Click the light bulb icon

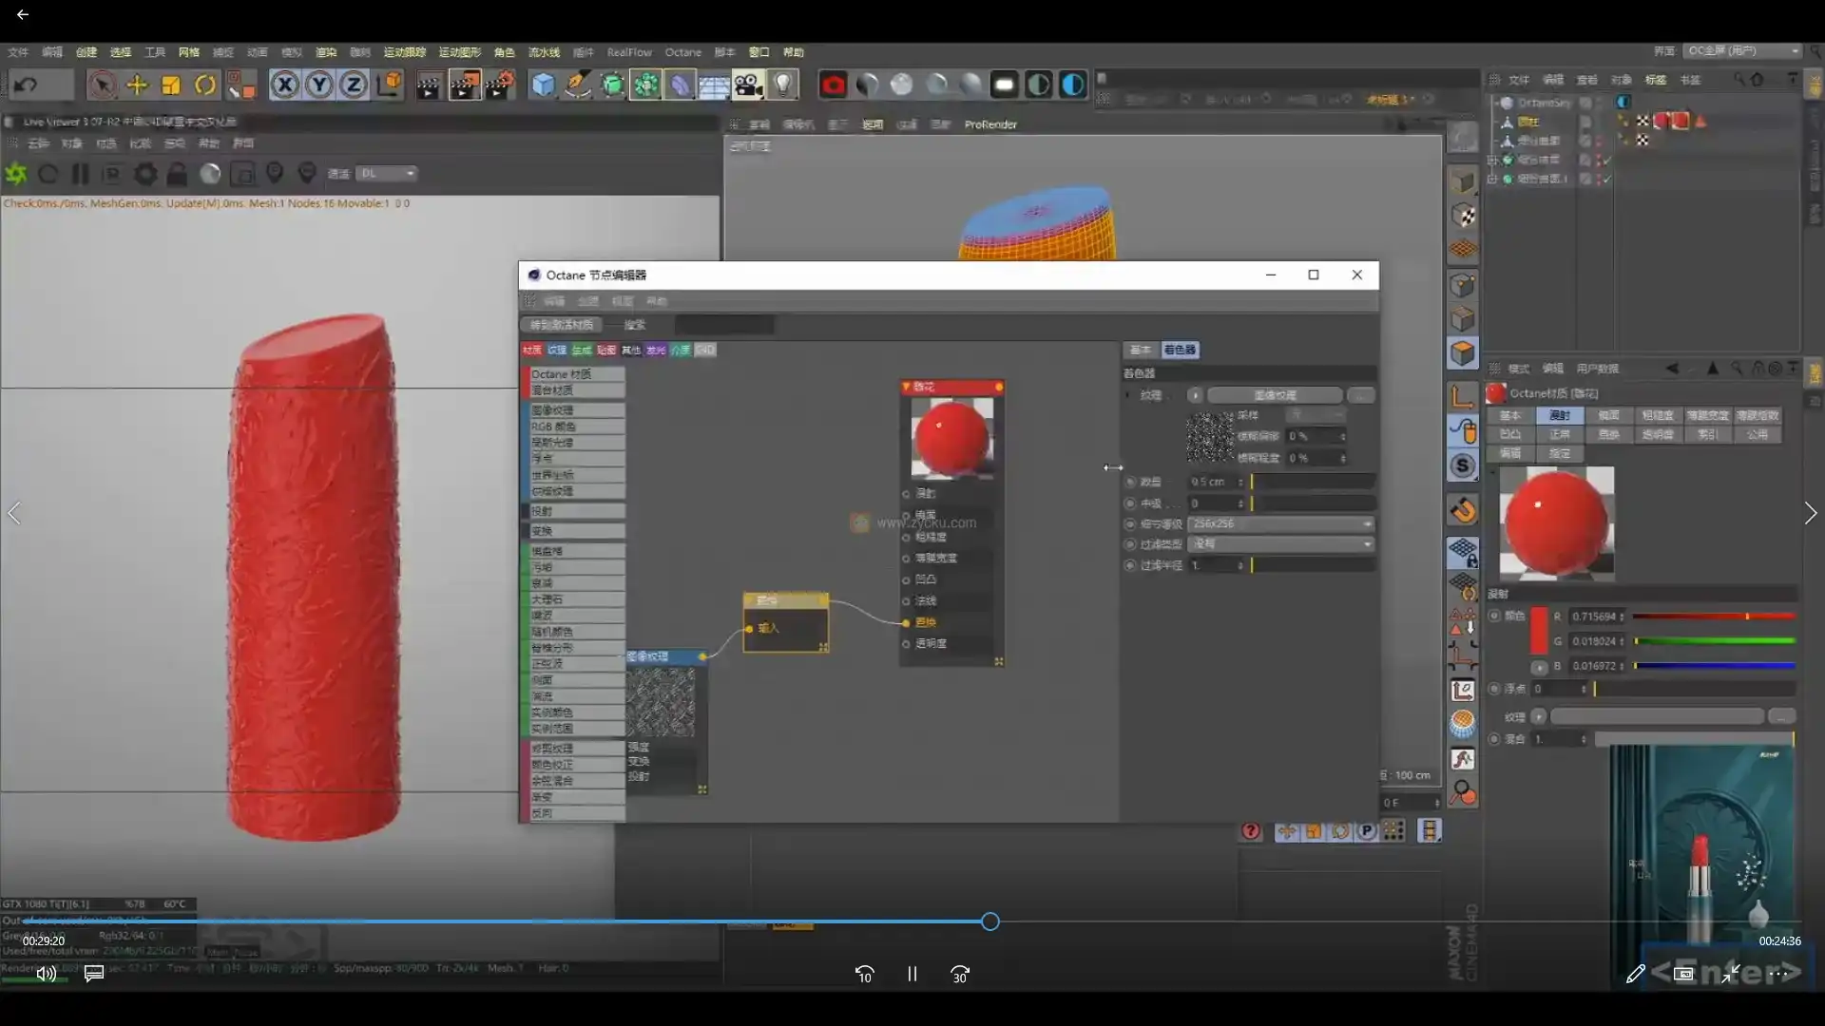coord(782,85)
